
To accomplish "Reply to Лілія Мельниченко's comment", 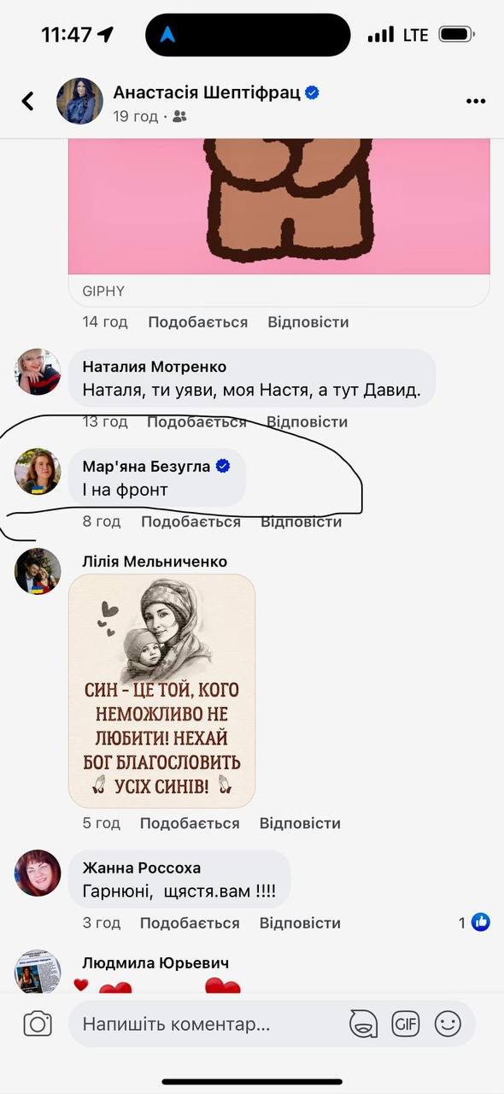I will click(300, 823).
